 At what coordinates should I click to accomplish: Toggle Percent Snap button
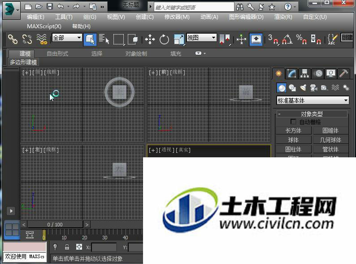click(x=301, y=39)
